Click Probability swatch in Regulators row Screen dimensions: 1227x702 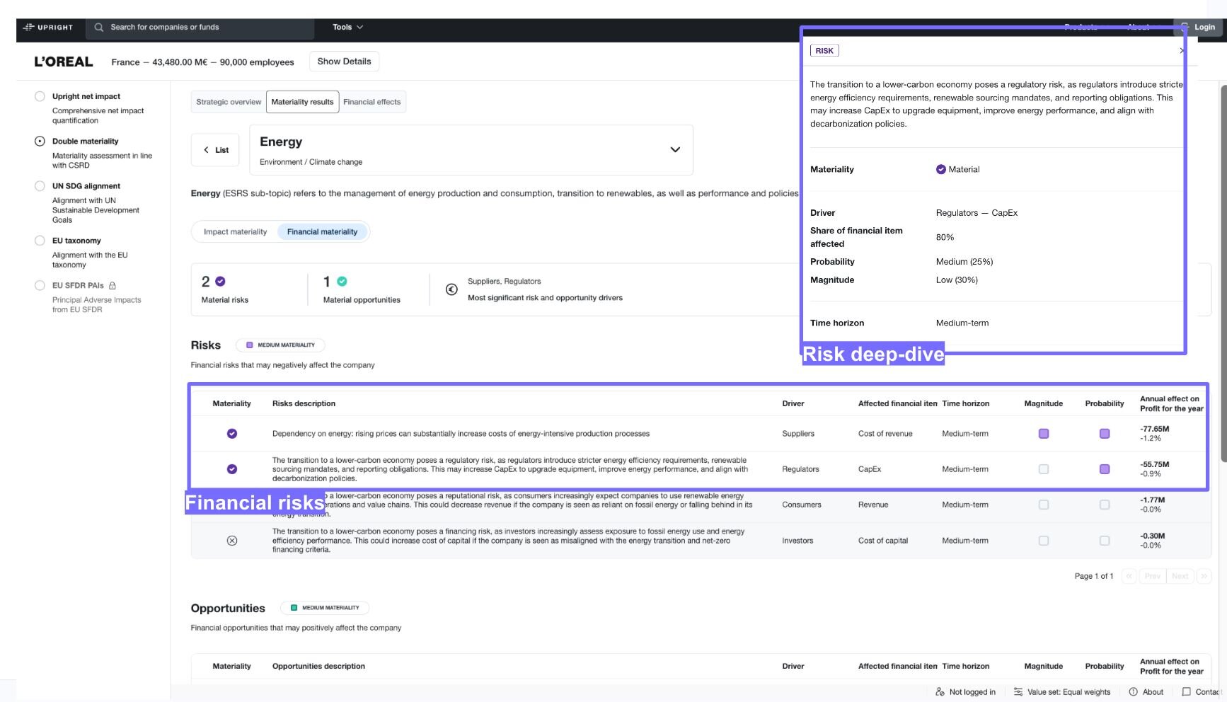tap(1105, 469)
